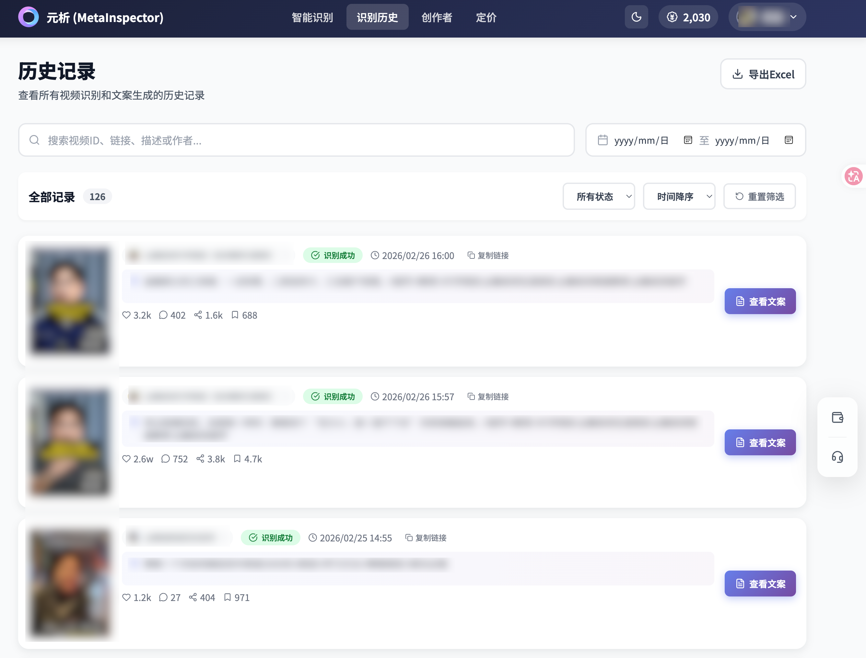Click the share icon showing 404 shares
The height and width of the screenshot is (658, 866).
(193, 597)
